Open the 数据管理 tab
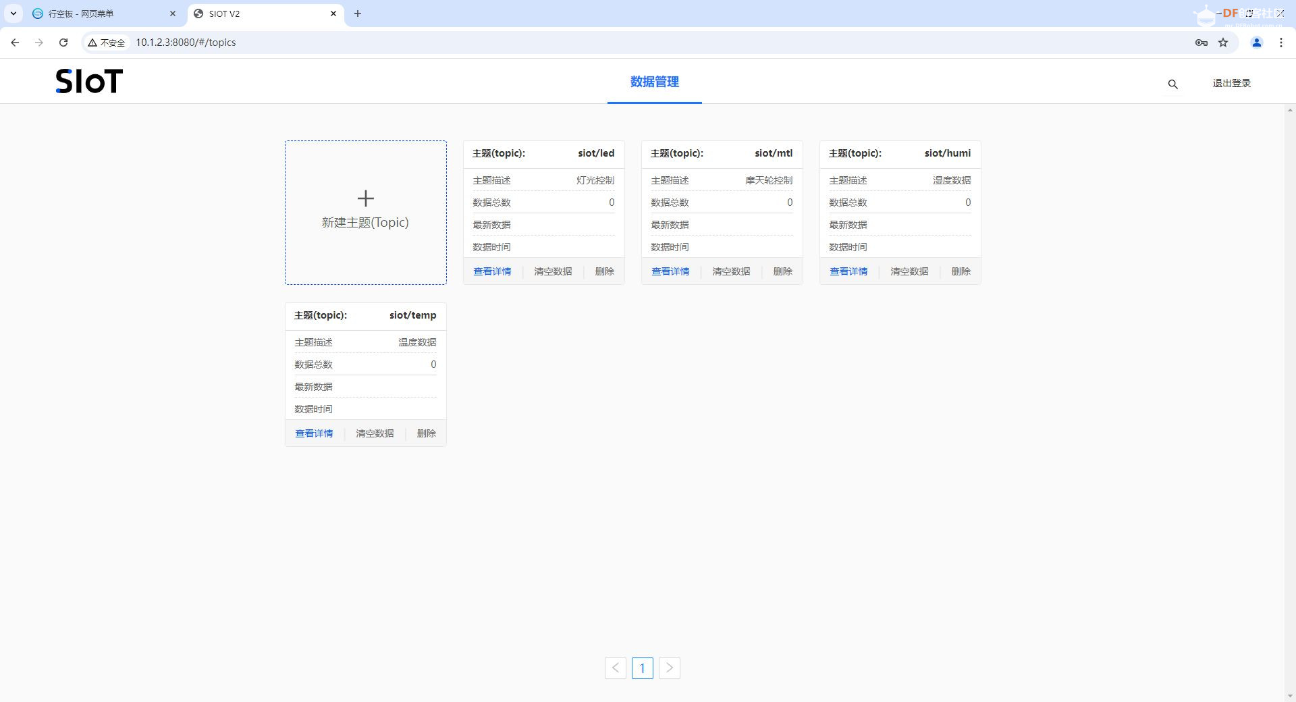This screenshot has height=702, width=1296. click(x=655, y=82)
